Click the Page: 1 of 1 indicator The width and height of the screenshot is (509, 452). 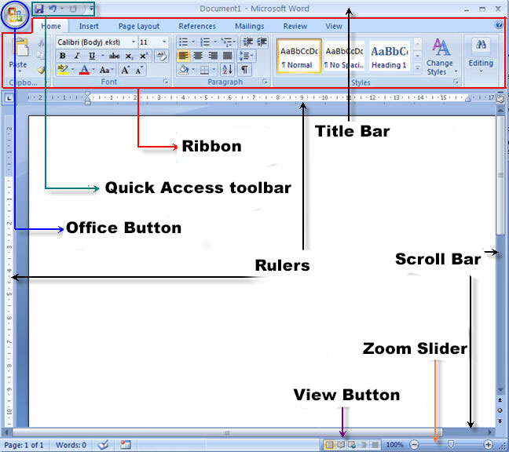pyautogui.click(x=24, y=445)
